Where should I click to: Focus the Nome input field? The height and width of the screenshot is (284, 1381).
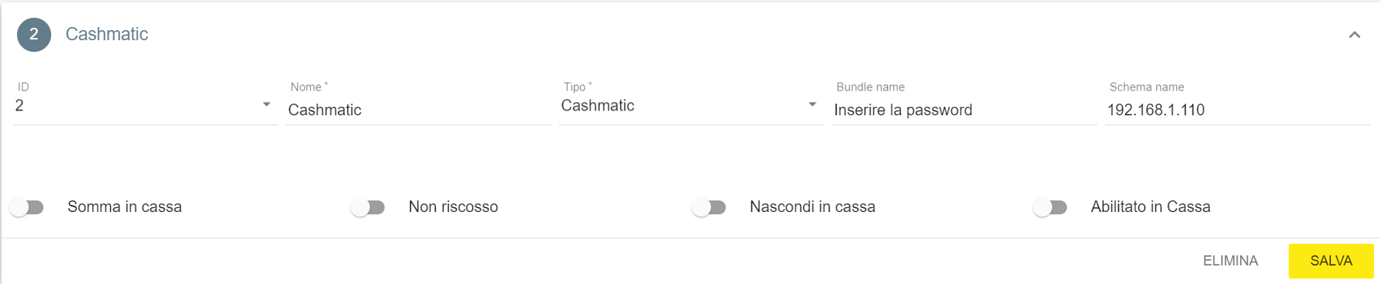tap(419, 110)
